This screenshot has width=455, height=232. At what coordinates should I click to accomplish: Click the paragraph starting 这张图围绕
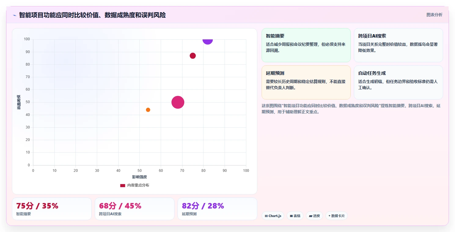(351, 109)
